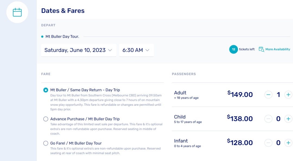This screenshot has height=161, width=293.
Task: Click the chevron next to Saturday, June 10, 2023
Action: (x=110, y=50)
